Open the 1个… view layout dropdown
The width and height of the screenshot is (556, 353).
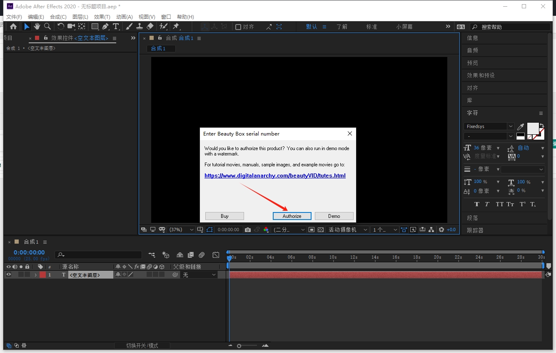(x=384, y=230)
